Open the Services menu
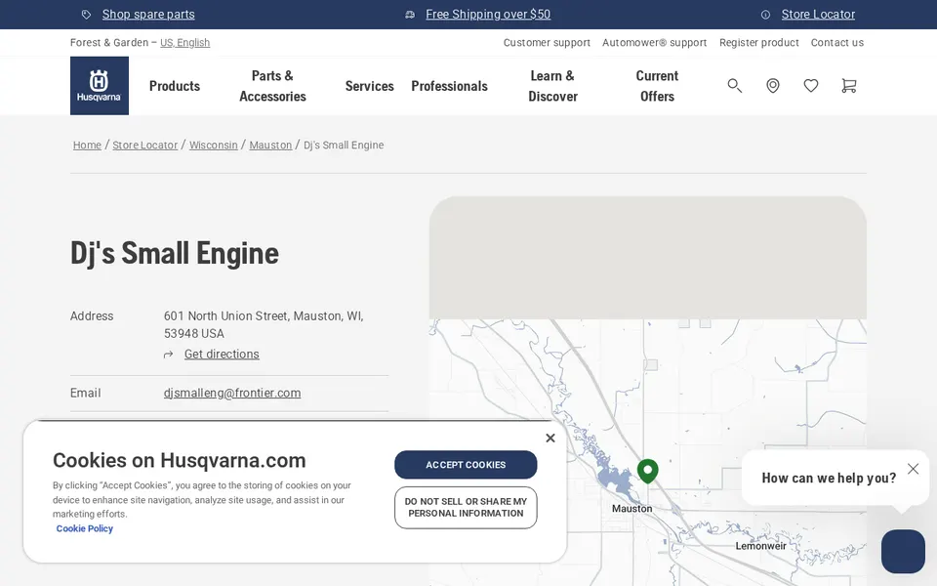 pos(369,86)
